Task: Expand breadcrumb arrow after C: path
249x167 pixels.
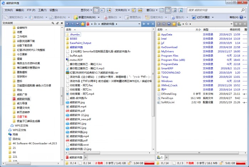Action: 190,24
